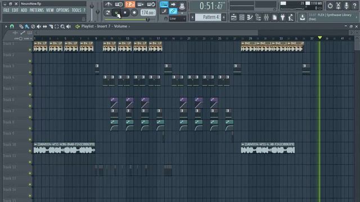The image size is (360, 202).
Task: Click the tempo tapper figure icon
Action: [291, 17]
